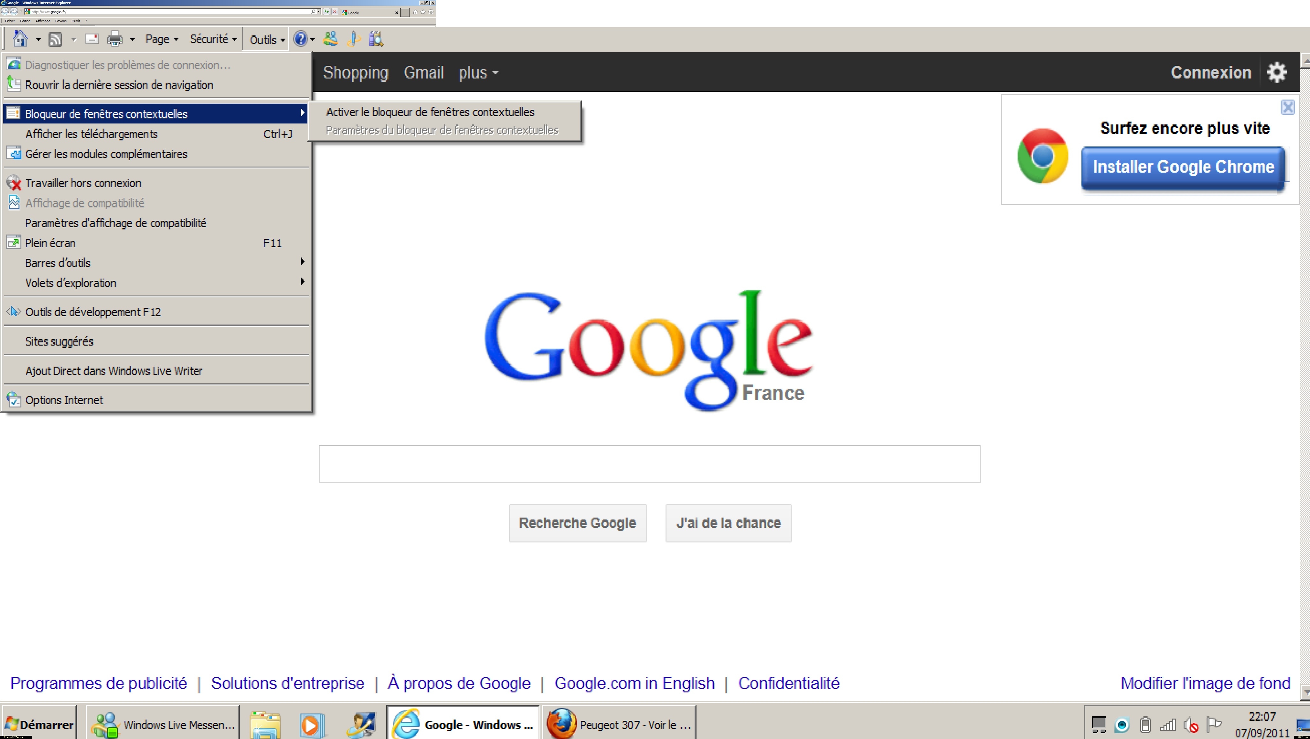This screenshot has height=739, width=1310.
Task: Open the Help icon dropdown arrow
Action: tap(313, 39)
